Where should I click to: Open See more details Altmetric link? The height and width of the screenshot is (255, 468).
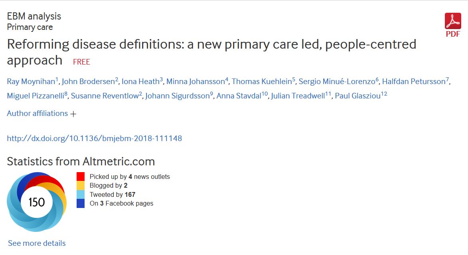point(37,243)
